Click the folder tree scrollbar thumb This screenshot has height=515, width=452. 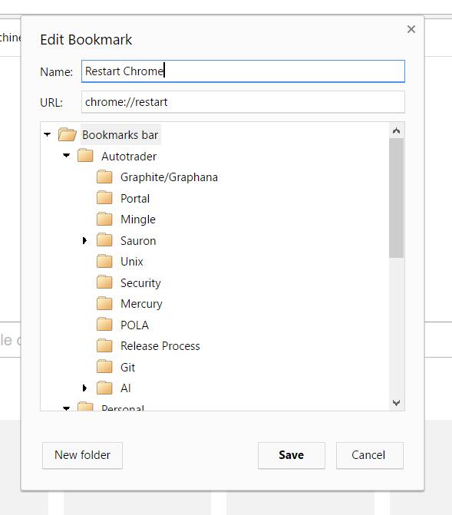[x=397, y=198]
